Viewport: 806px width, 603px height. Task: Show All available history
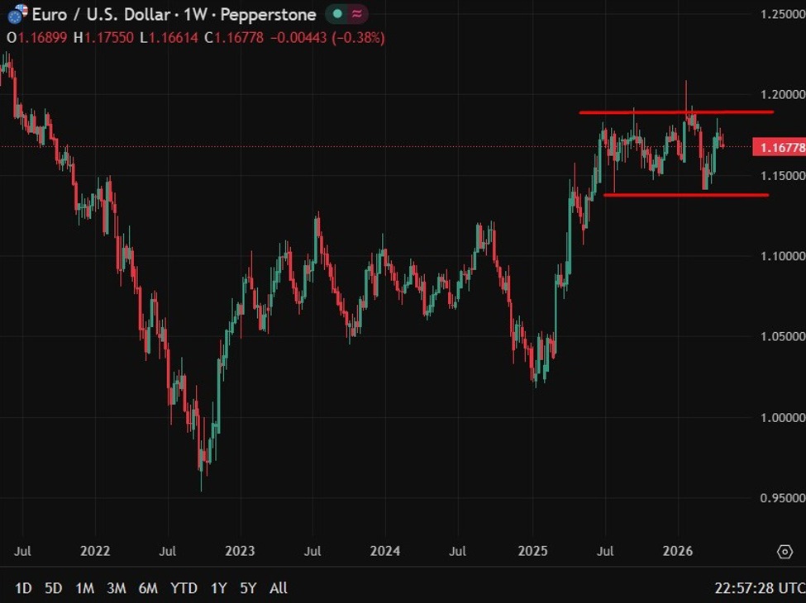[x=279, y=588]
